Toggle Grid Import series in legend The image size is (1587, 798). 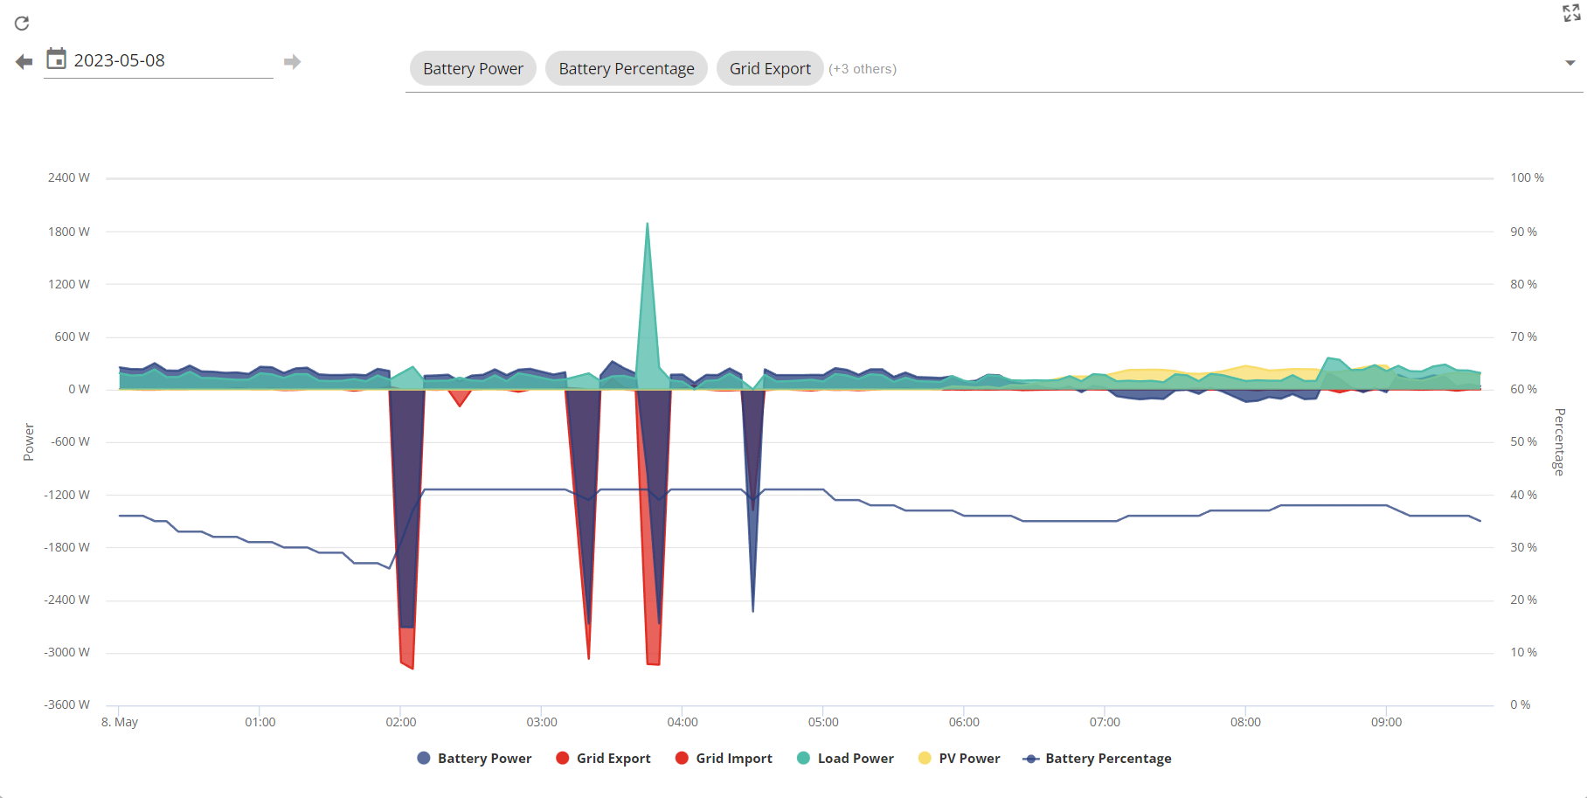pos(724,759)
